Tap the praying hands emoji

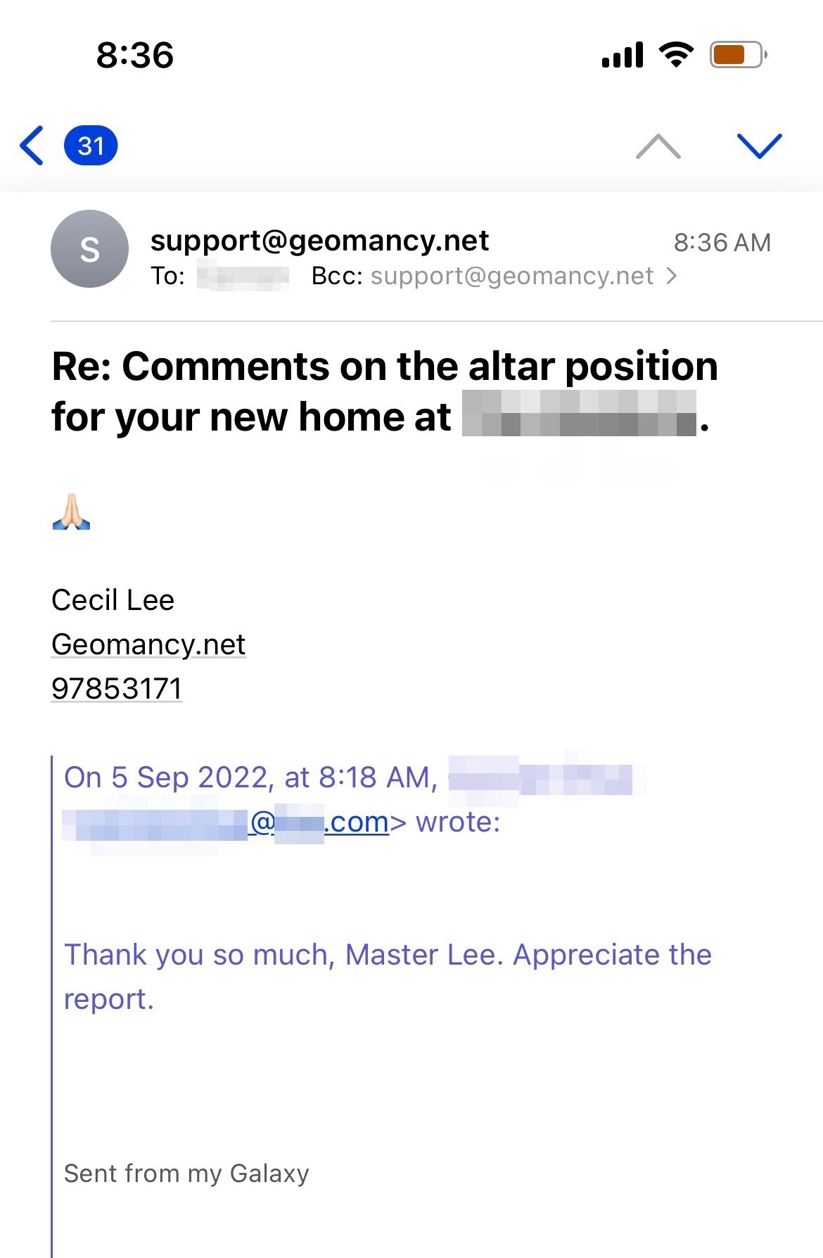(71, 512)
